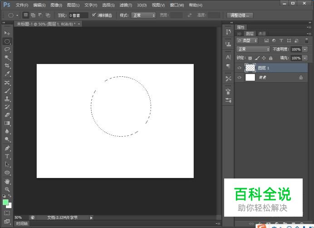This screenshot has width=314, height=228.
Task: Toggle the 消除锯齿 anti-alias checkbox
Action: [94, 15]
